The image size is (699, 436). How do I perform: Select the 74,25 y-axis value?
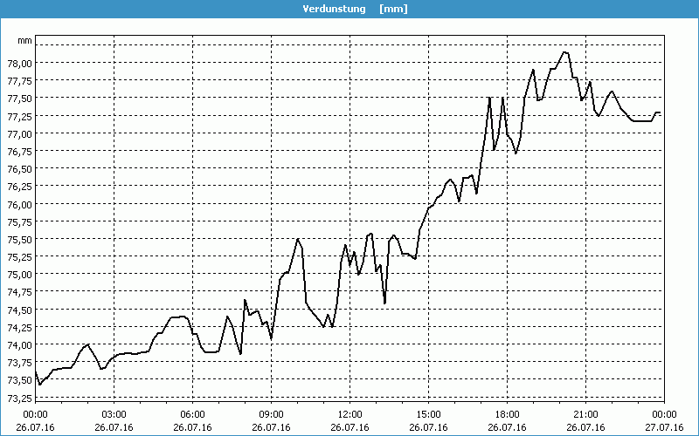(x=20, y=328)
